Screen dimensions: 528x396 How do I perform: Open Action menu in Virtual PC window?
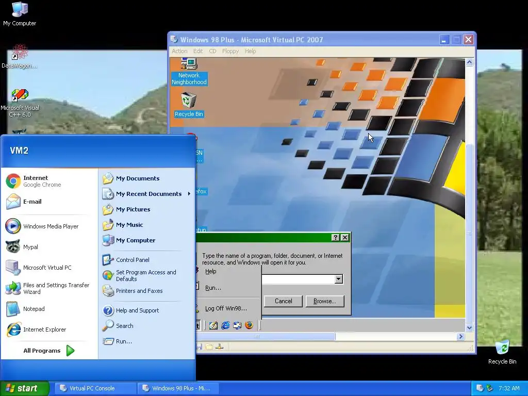coord(179,51)
